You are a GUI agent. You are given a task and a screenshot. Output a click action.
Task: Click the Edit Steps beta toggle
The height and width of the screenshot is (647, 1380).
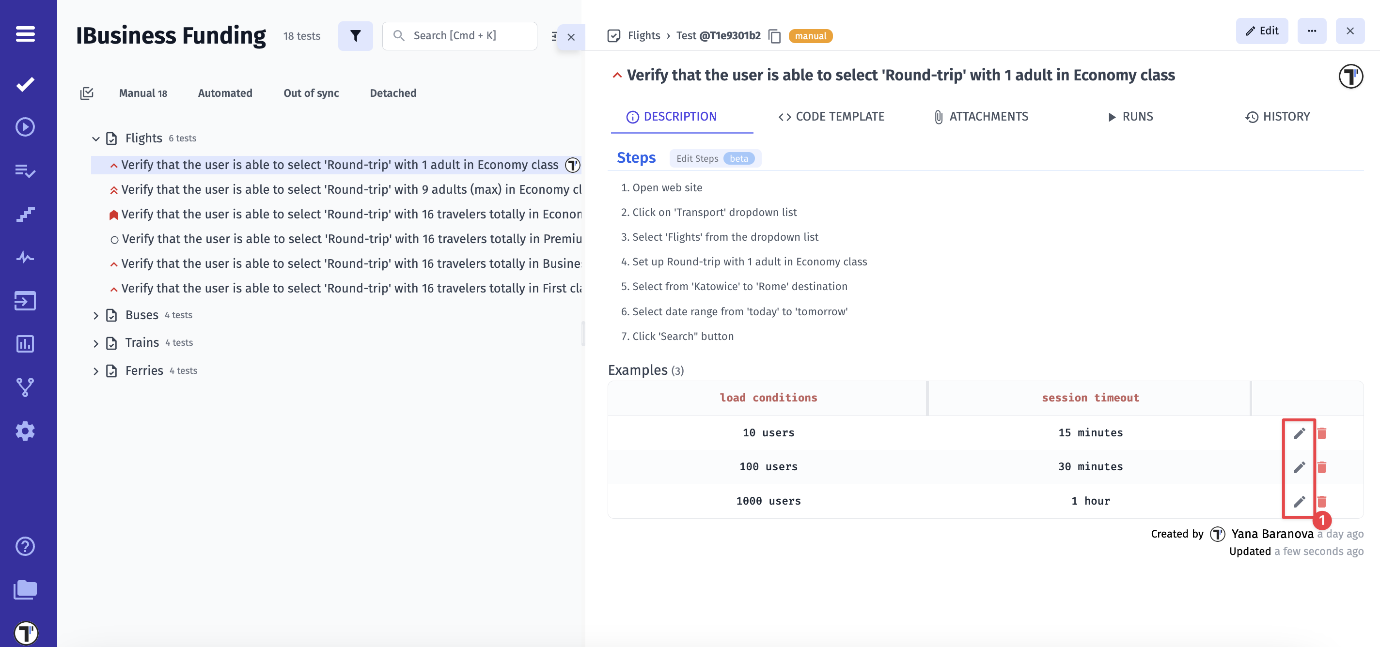715,158
